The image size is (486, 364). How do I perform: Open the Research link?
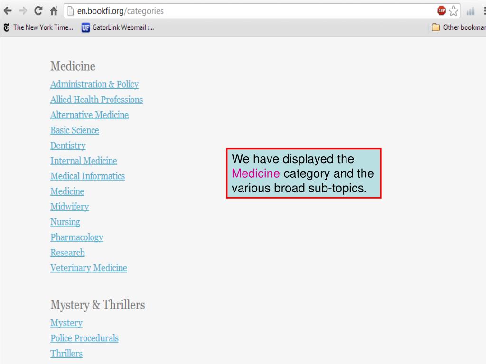pos(67,253)
